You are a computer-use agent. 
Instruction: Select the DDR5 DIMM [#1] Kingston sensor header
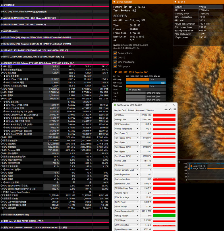pos(55,37)
